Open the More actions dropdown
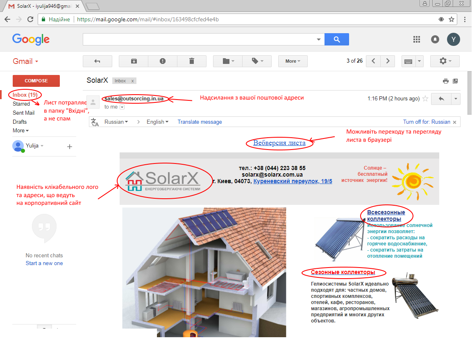The image size is (472, 354). point(293,61)
